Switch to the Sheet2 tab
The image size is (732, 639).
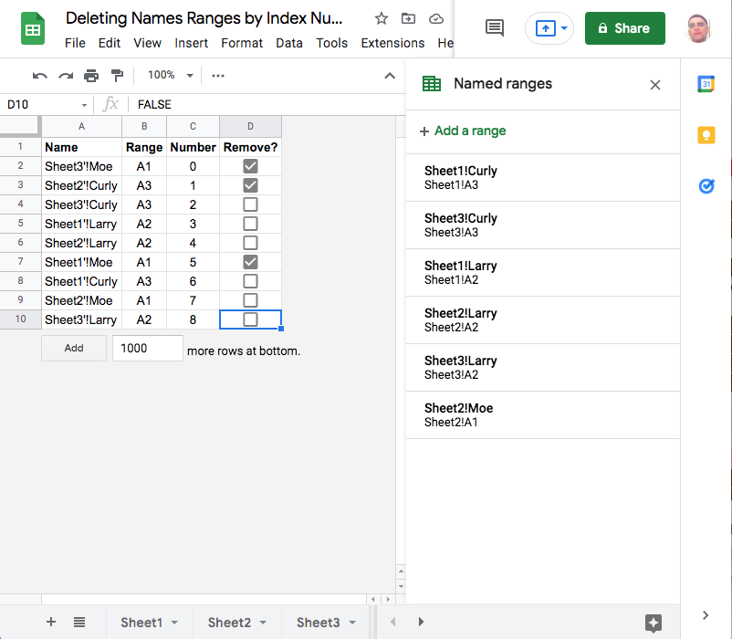pyautogui.click(x=229, y=623)
